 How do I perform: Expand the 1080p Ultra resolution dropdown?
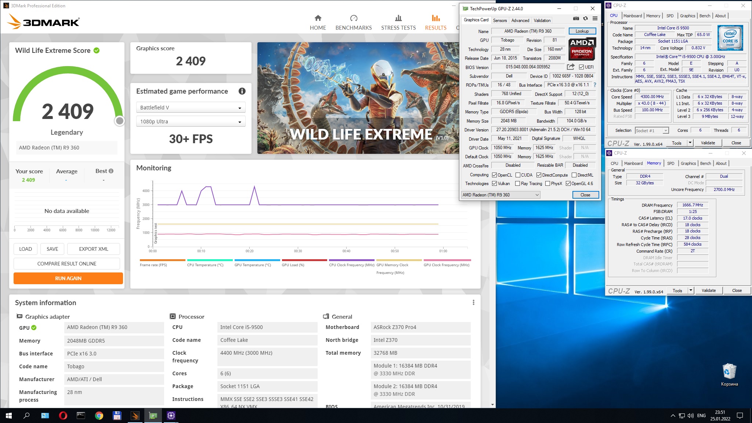click(191, 122)
